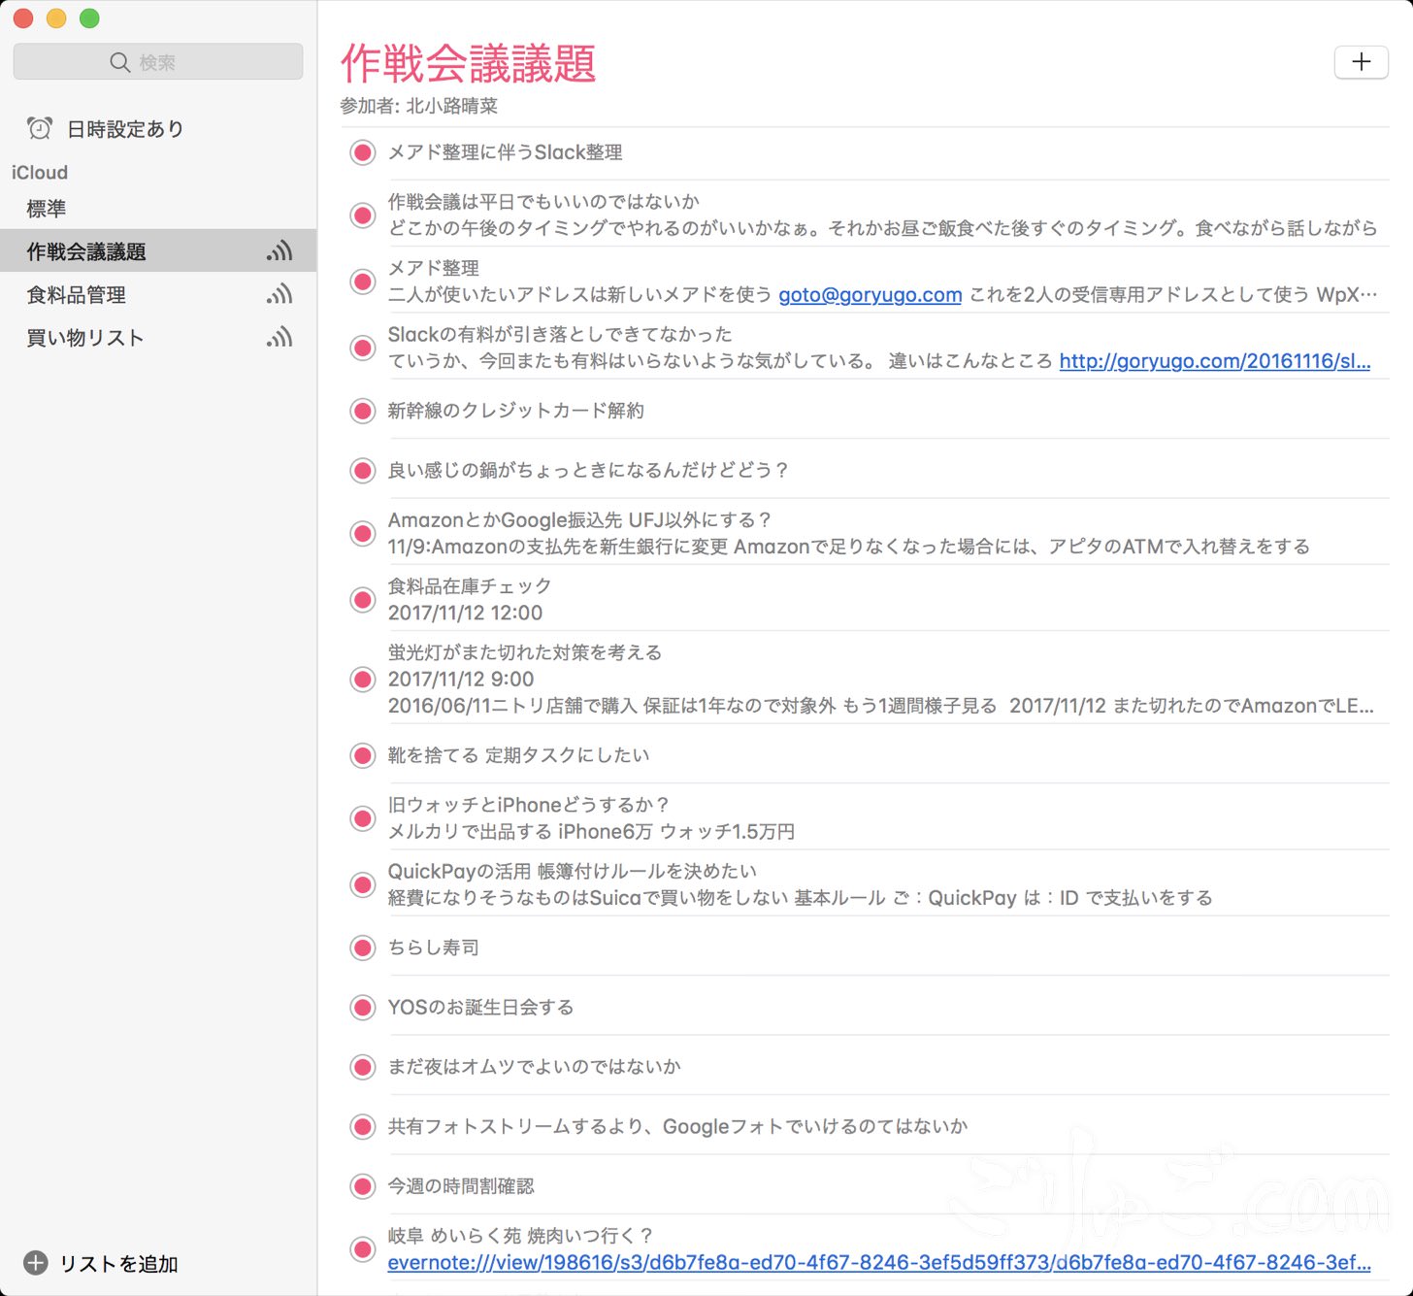Open the 食料品管理 list
This screenshot has height=1296, width=1413.
tap(77, 294)
